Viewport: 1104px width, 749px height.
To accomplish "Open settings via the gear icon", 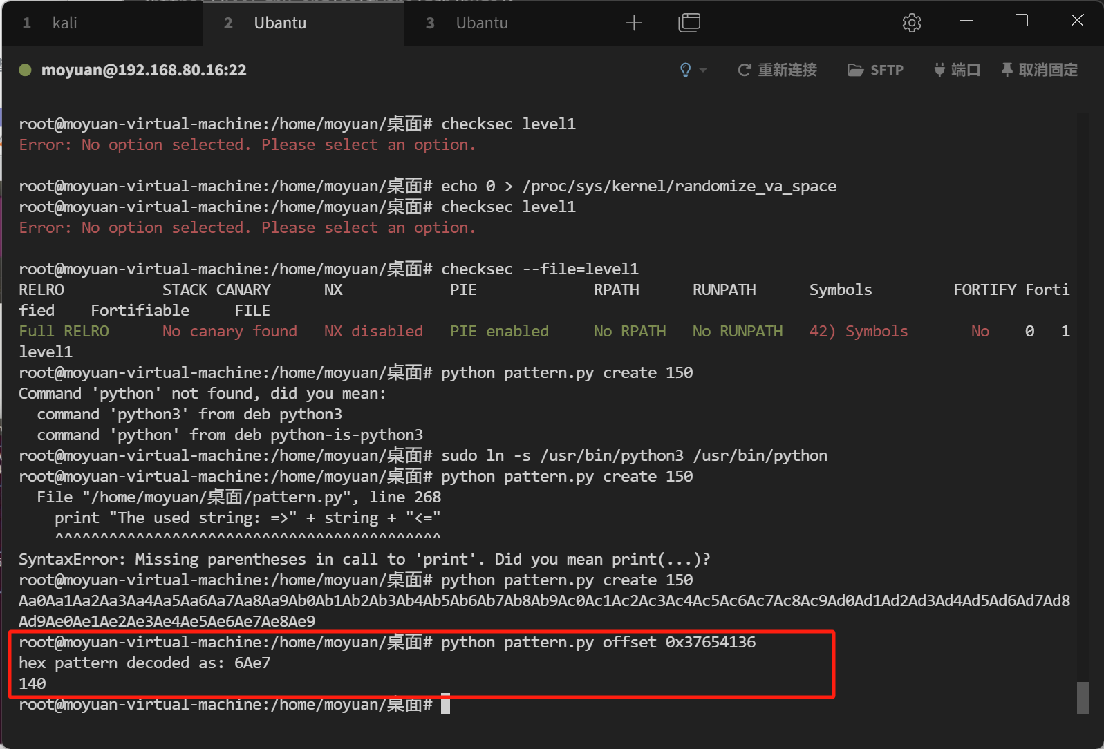I will (911, 23).
